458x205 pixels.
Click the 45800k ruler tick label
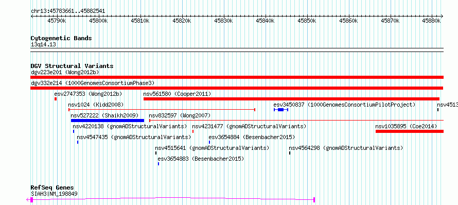coord(99,21)
